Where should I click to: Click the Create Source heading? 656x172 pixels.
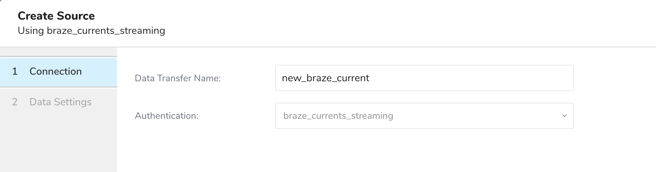click(x=56, y=16)
